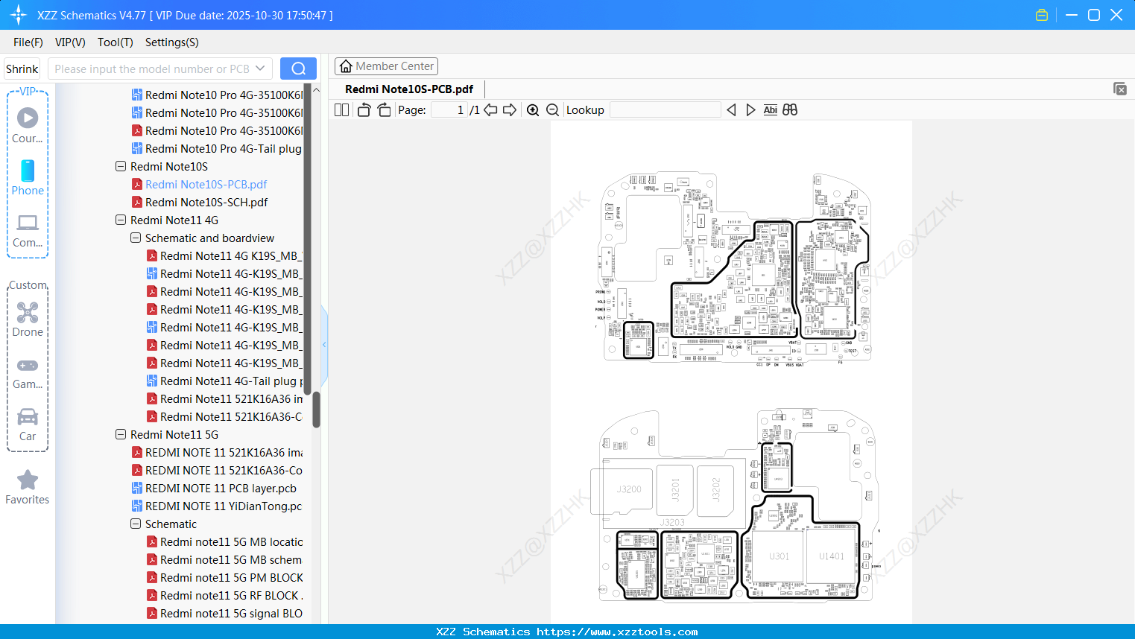The image size is (1135, 639).
Task: Collapse the Schematic and boardview node
Action: [136, 238]
